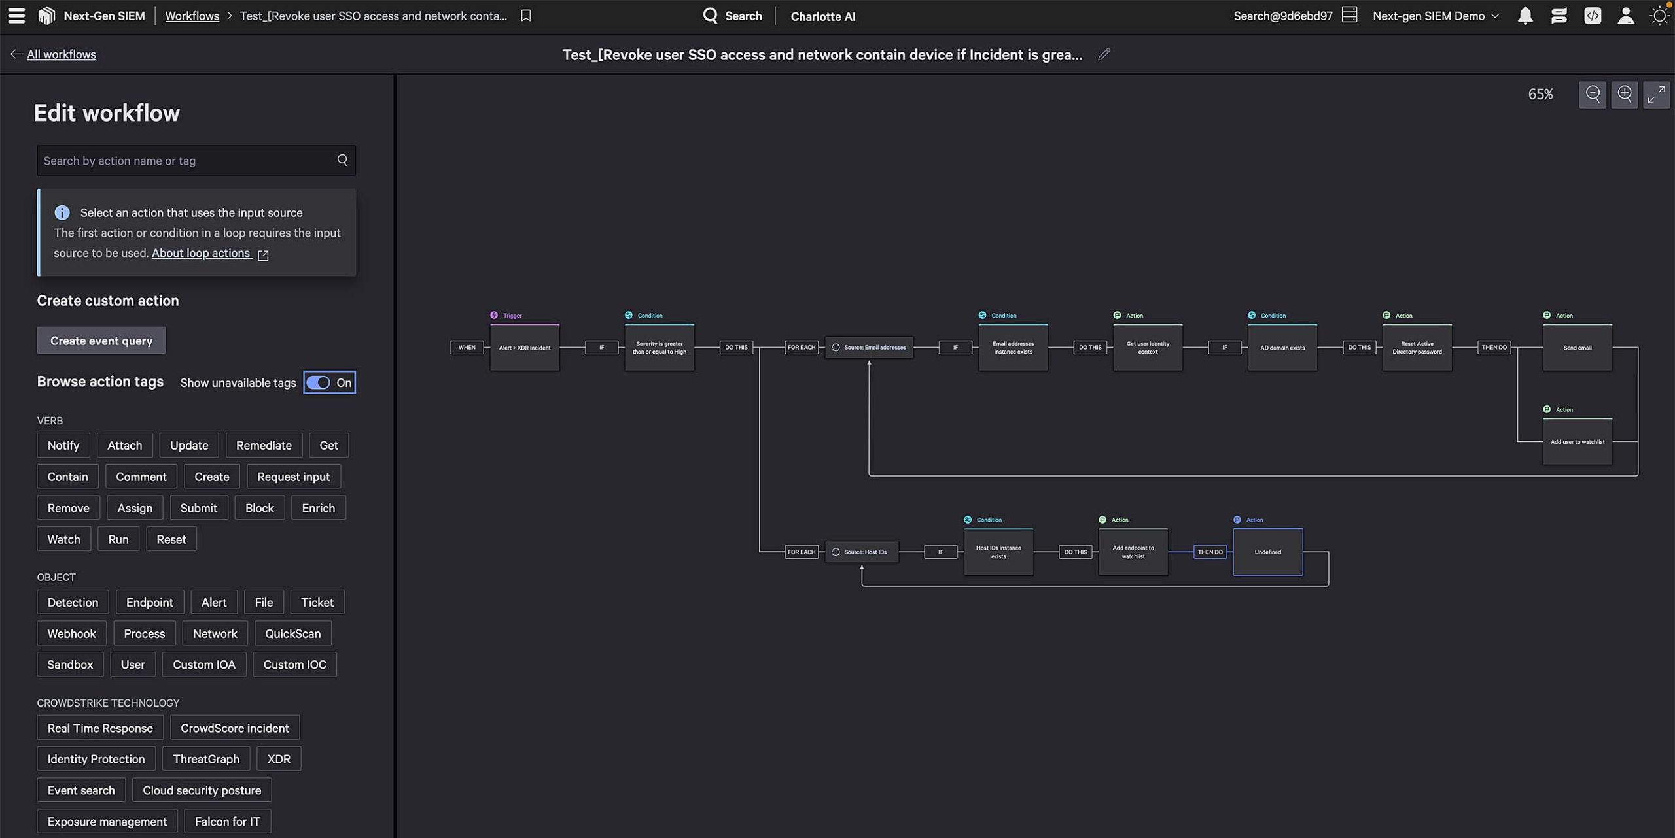Click the notifications bell icon
Viewport: 1675px width, 838px height.
(1525, 16)
